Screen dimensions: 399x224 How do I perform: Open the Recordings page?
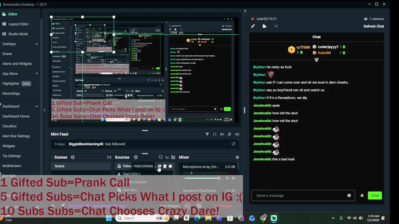point(11,93)
